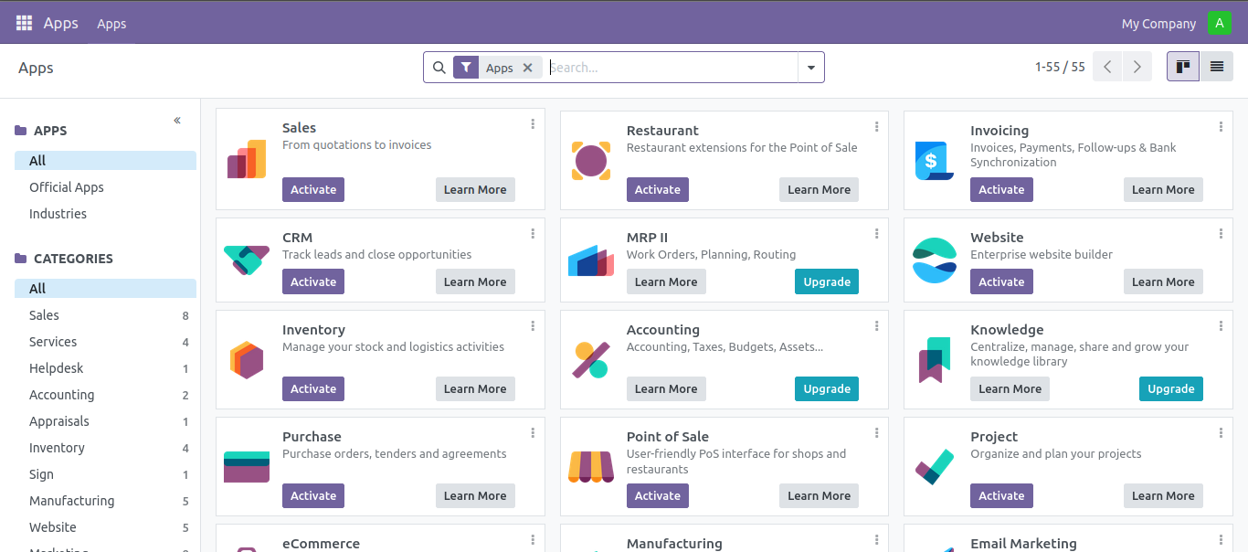The height and width of the screenshot is (552, 1248).
Task: Click the Inventory app icon
Action: click(247, 359)
